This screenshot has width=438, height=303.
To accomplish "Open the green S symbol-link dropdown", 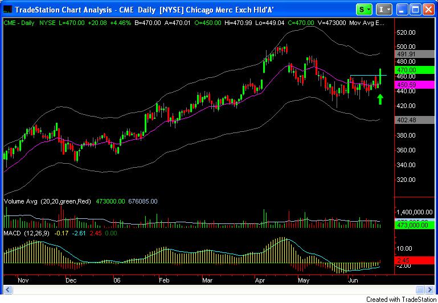I will pyautogui.click(x=365, y=10).
